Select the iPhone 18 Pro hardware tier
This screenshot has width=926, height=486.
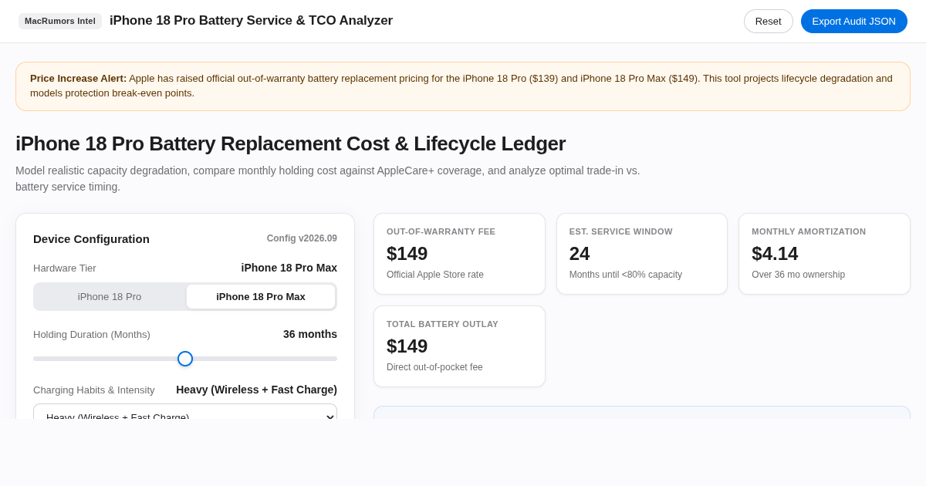(x=110, y=296)
